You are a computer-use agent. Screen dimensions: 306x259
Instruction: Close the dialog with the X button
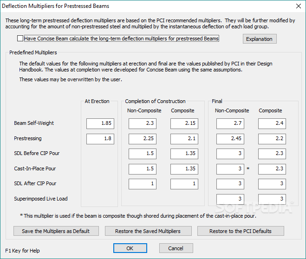[299, 6]
